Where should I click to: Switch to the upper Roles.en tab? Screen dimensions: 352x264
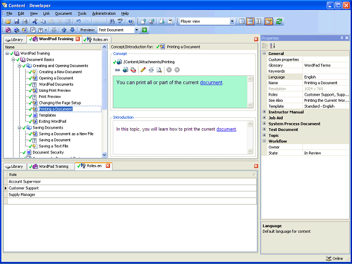(x=97, y=40)
